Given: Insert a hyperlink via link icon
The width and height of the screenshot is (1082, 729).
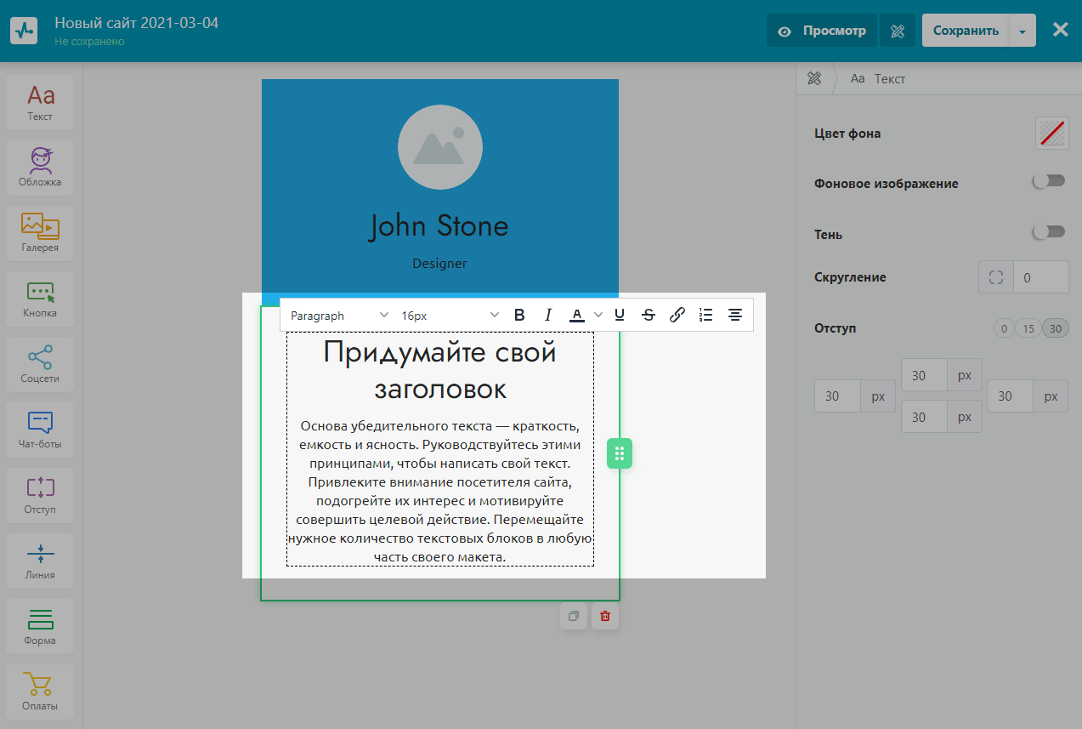Looking at the screenshot, I should (x=677, y=315).
